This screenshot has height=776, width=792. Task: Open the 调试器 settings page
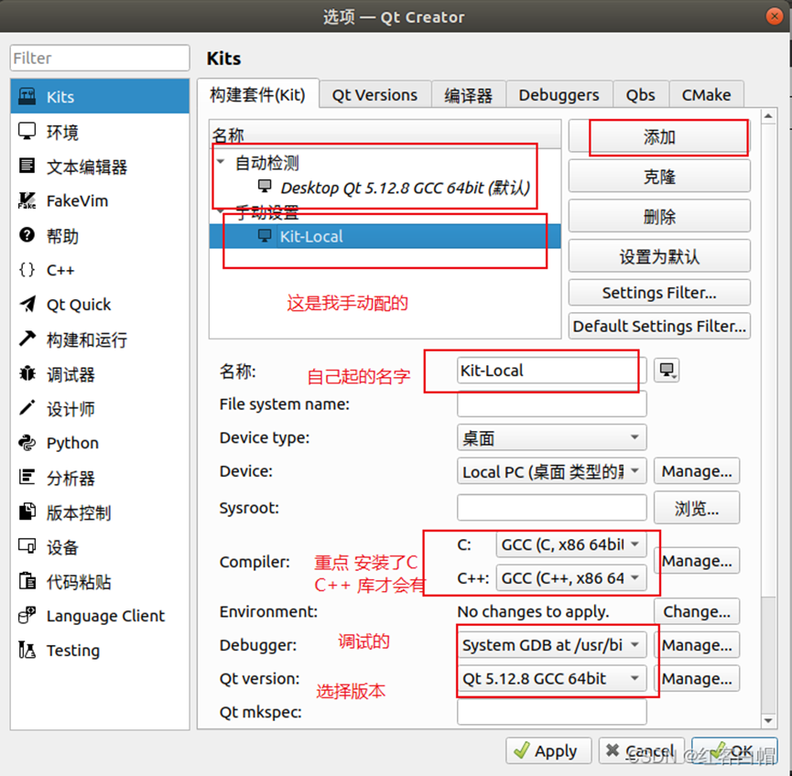[60, 374]
